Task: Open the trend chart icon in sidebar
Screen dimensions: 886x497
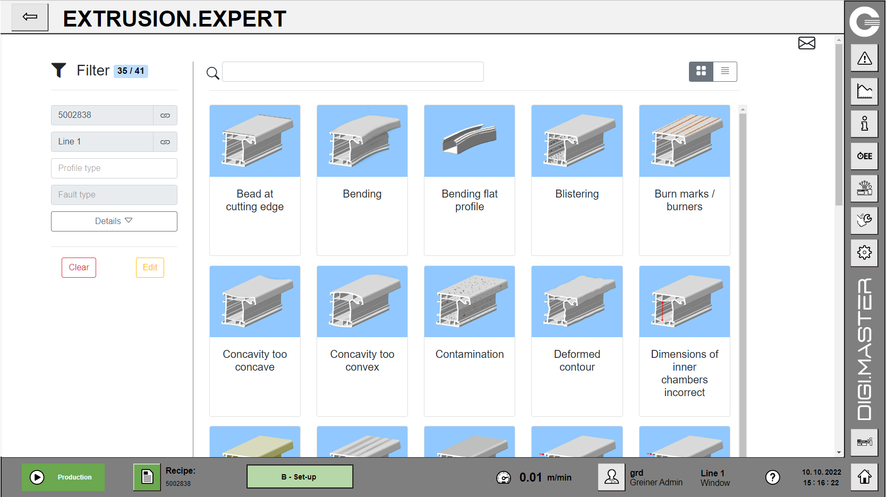Action: (x=864, y=91)
